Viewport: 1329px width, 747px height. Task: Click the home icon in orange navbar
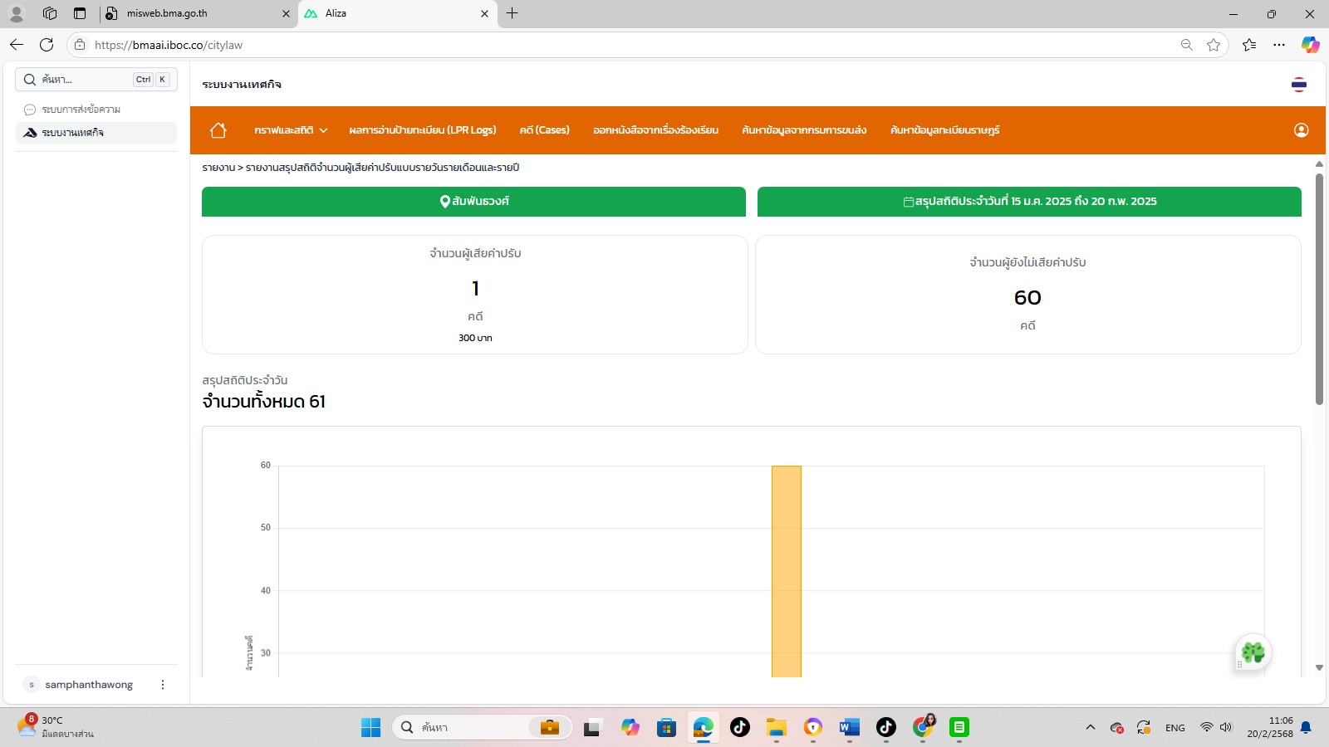[x=218, y=130]
